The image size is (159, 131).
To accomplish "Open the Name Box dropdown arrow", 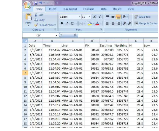I will click(x=56, y=35).
